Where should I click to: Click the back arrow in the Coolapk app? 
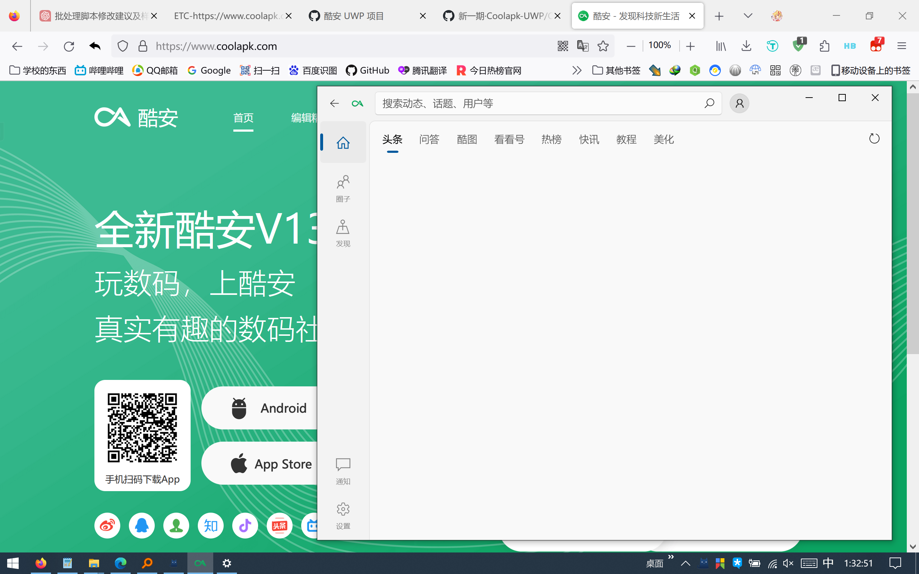[334, 103]
